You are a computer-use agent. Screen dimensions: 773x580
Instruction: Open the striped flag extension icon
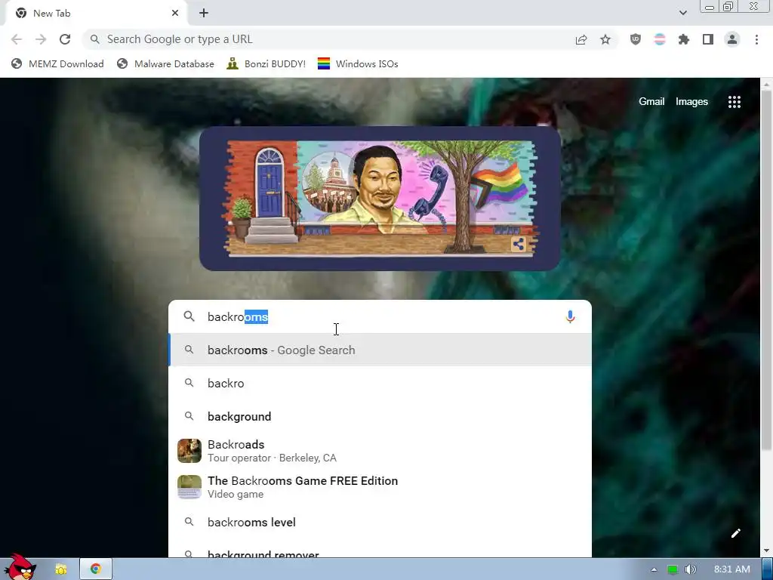click(x=660, y=39)
